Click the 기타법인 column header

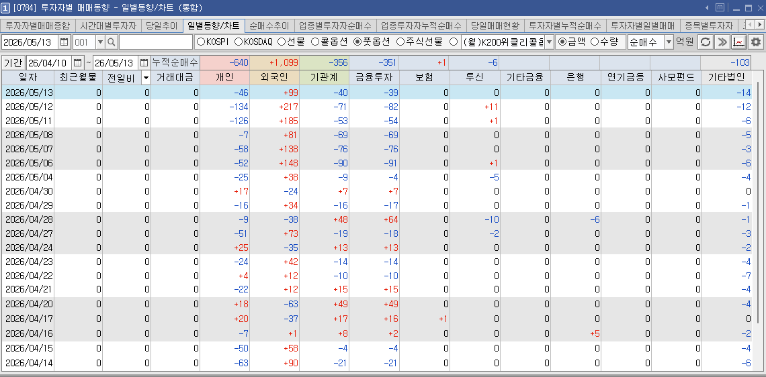(x=726, y=78)
